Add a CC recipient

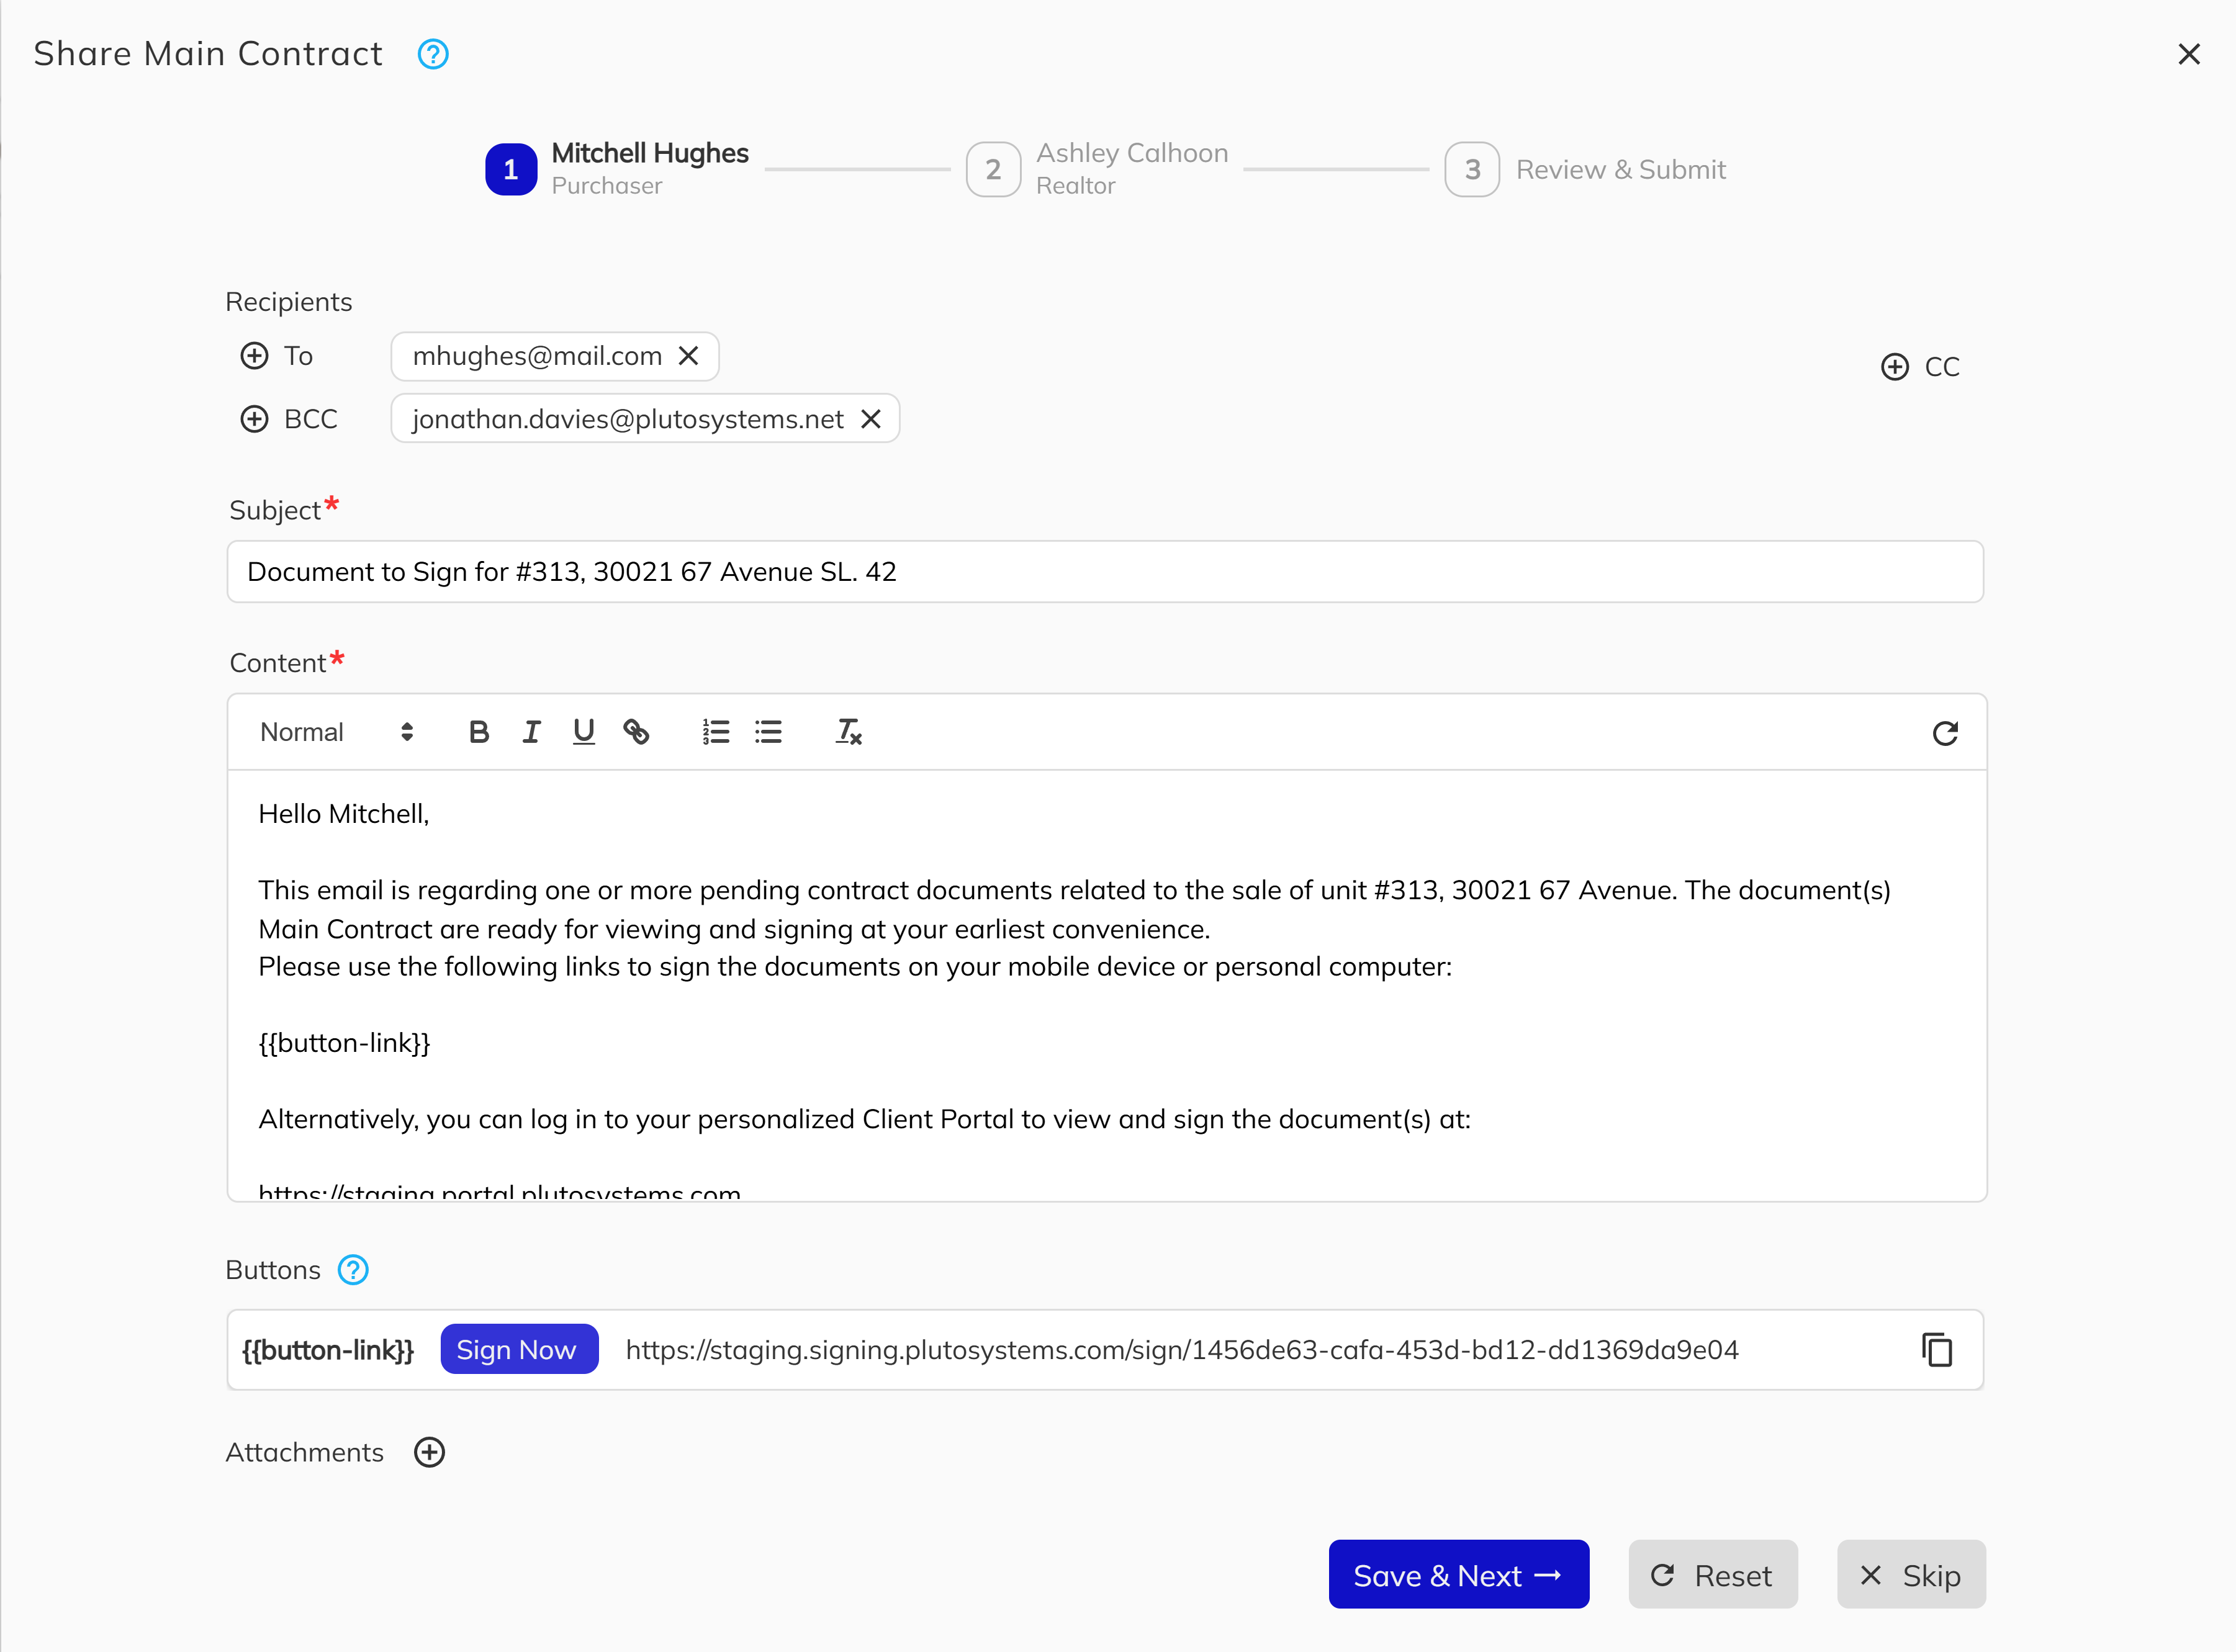click(1920, 367)
